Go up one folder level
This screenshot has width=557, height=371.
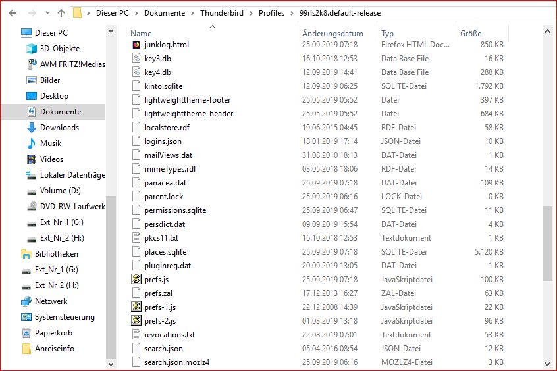click(x=61, y=13)
